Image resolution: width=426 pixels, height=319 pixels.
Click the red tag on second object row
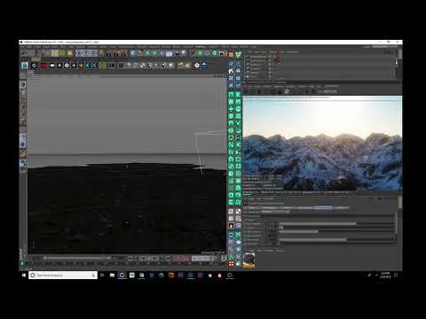(278, 60)
